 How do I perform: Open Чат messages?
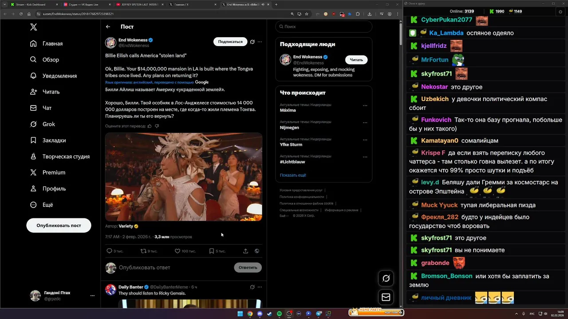pyautogui.click(x=41, y=108)
